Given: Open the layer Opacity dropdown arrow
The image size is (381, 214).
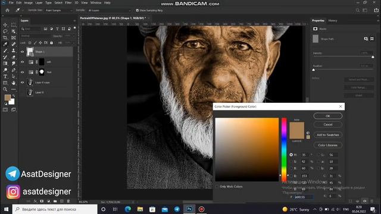Looking at the screenshot, I should tap(73, 36).
